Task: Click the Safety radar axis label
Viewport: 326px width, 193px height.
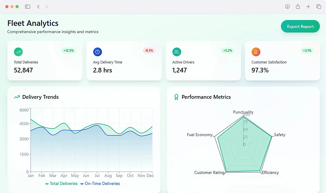Action: click(x=280, y=135)
